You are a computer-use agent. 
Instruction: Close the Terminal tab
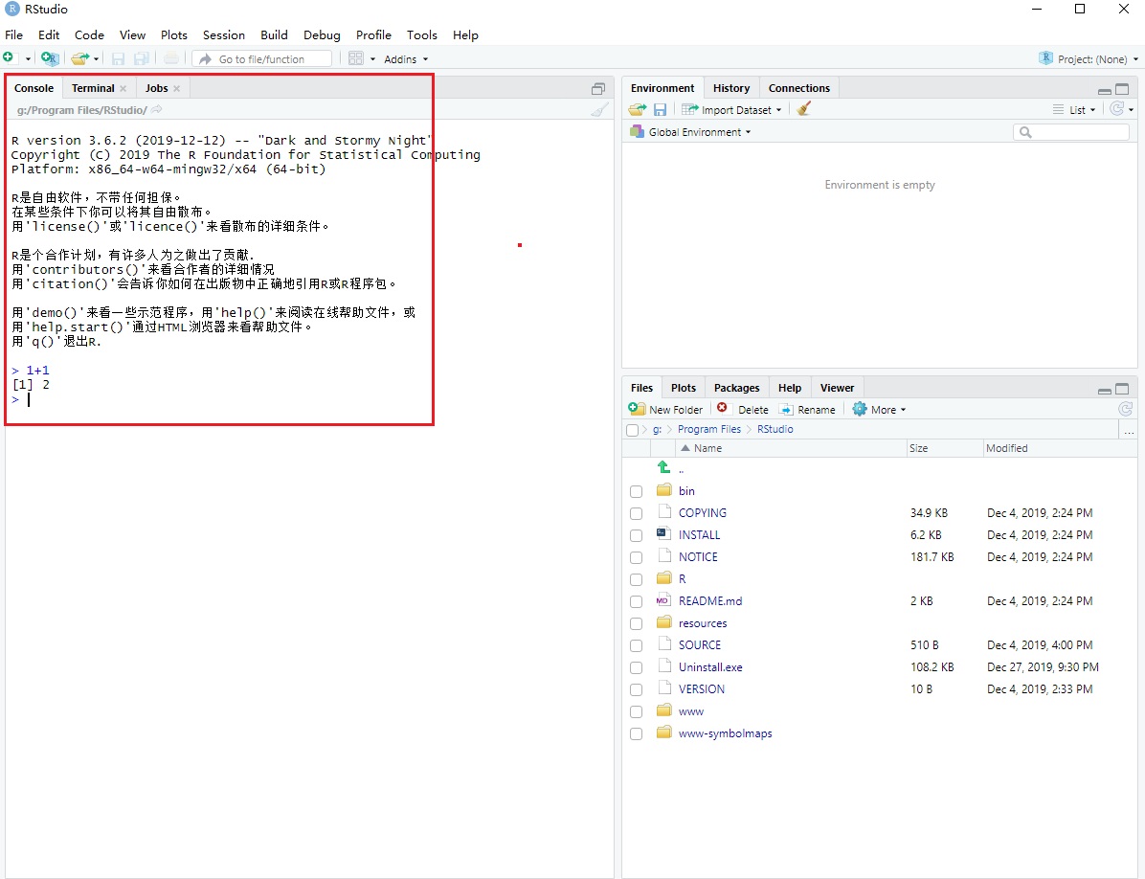tap(123, 89)
